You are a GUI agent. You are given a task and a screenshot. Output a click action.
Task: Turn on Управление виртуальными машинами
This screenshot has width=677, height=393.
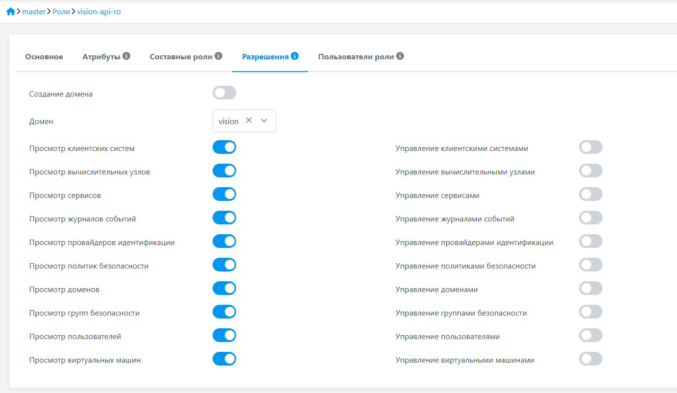tap(590, 359)
